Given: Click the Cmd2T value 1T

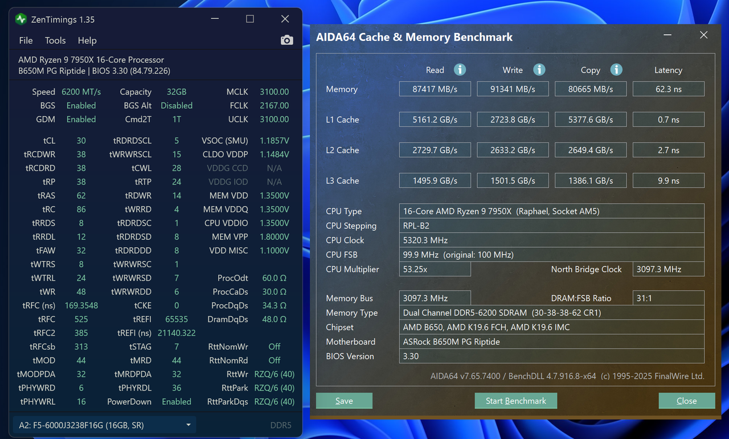Looking at the screenshot, I should pos(177,119).
